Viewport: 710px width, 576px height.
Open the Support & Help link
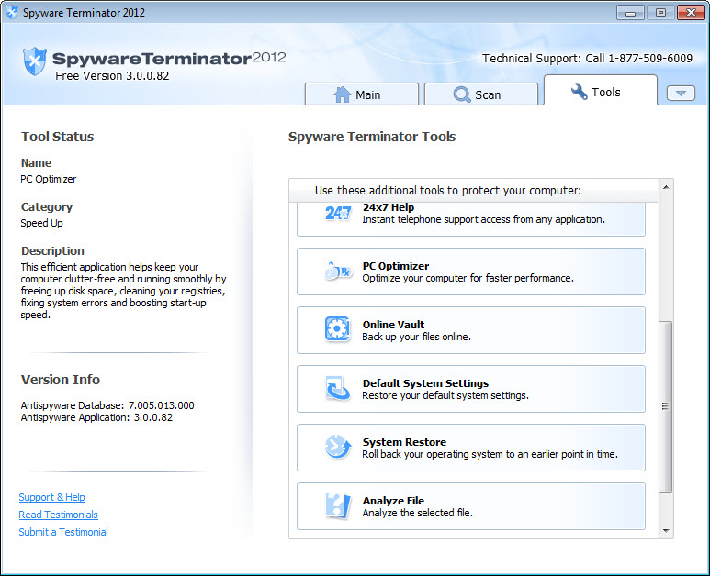(52, 497)
